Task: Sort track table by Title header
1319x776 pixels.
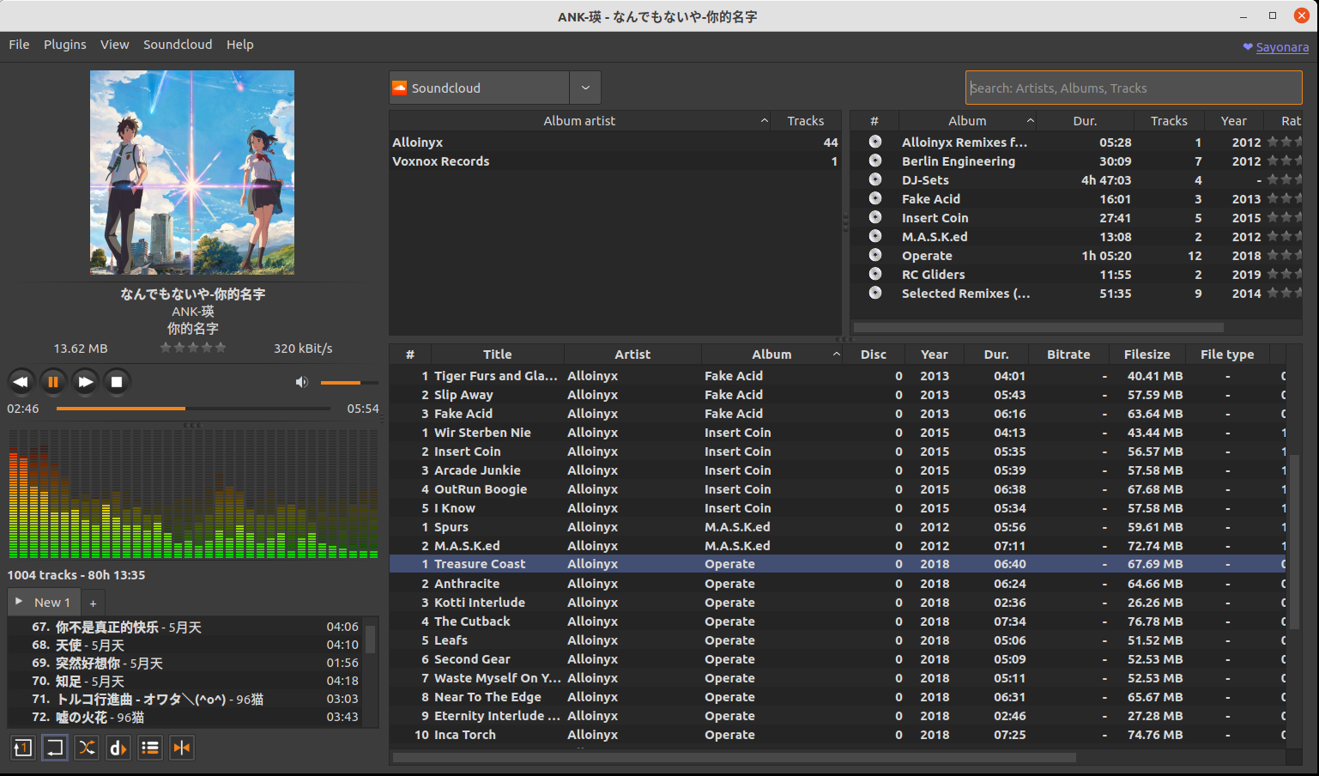Action: coord(497,355)
